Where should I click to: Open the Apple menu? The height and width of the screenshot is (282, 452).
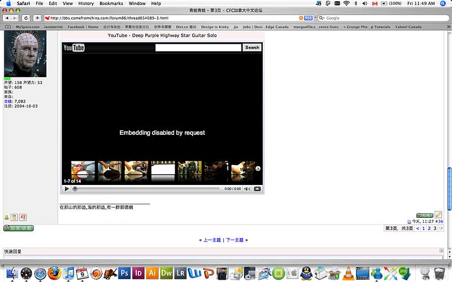point(8,3)
